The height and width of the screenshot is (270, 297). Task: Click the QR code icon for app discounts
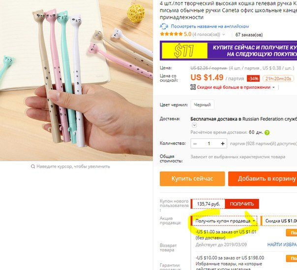193,87
